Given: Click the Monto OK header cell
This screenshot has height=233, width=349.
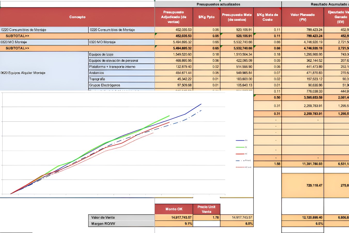Looking at the screenshot, I should pyautogui.click(x=174, y=209).
